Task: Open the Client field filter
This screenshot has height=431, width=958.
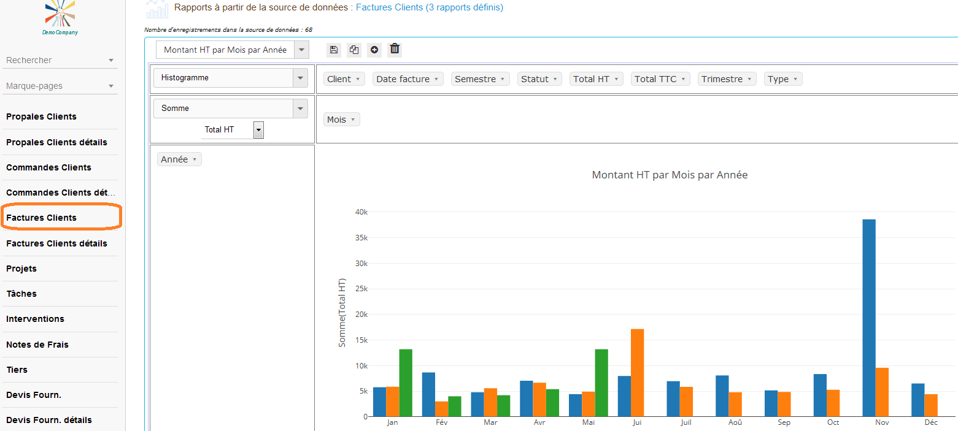Action: tap(344, 79)
